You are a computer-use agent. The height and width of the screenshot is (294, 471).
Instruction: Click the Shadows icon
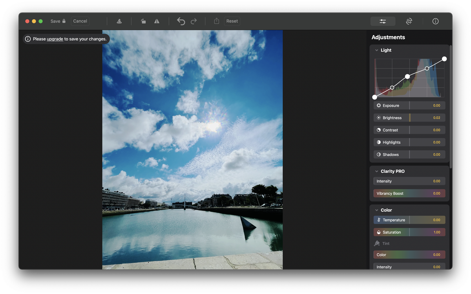(x=379, y=154)
